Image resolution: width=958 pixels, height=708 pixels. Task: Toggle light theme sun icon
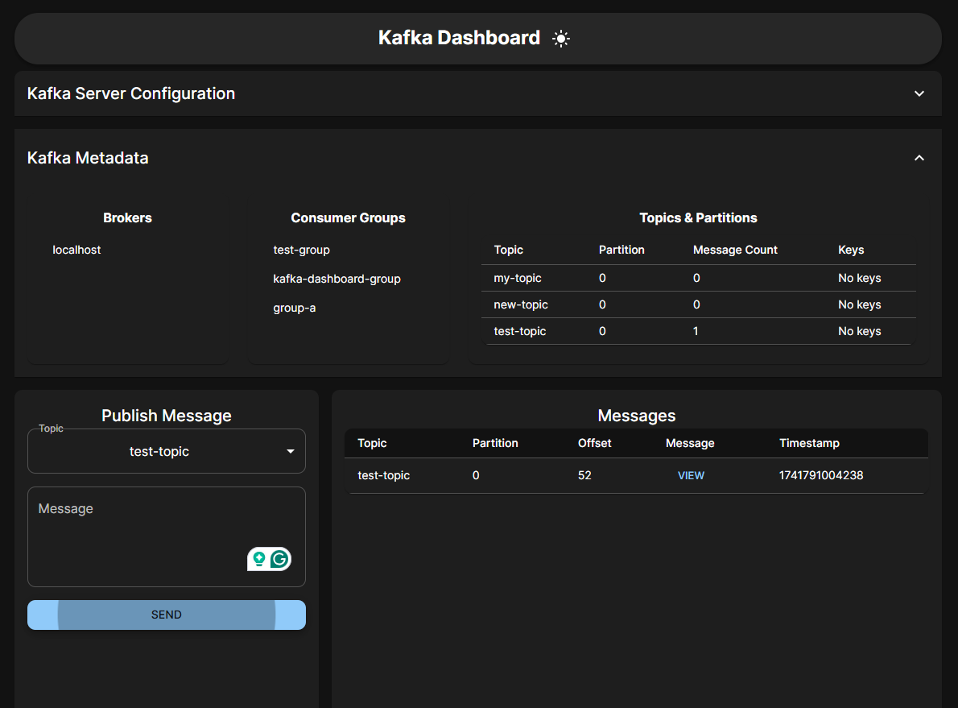(x=560, y=39)
